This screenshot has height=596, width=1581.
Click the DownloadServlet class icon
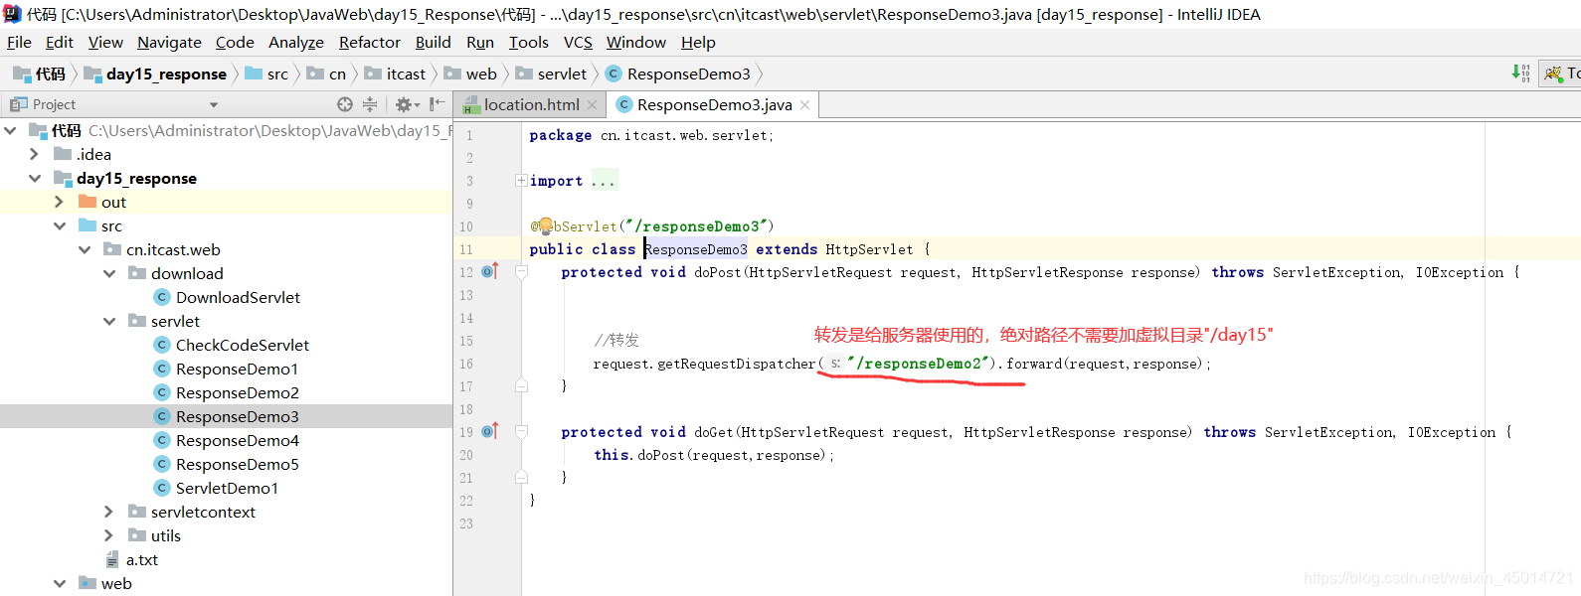(x=162, y=297)
